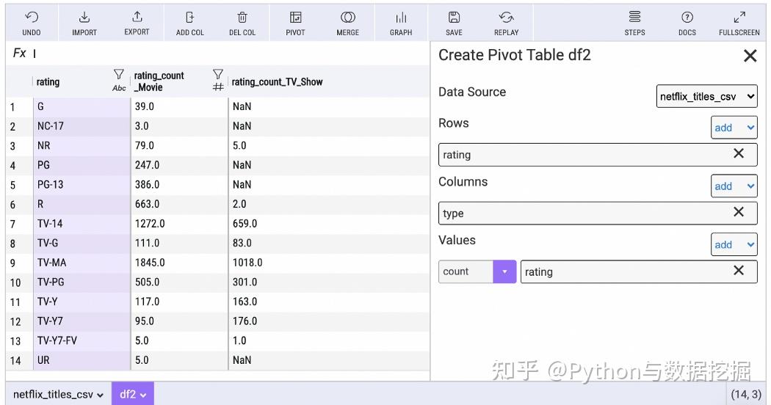Select the df2 sheet tab
Screen dimensions: 771x405
(132, 395)
